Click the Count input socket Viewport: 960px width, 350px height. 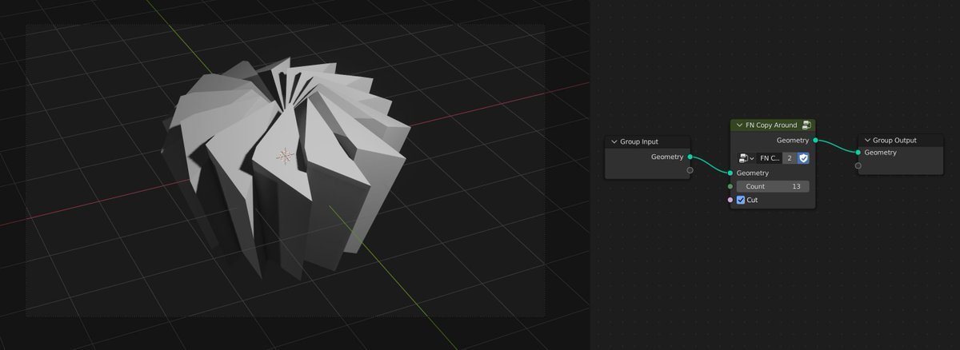(730, 186)
